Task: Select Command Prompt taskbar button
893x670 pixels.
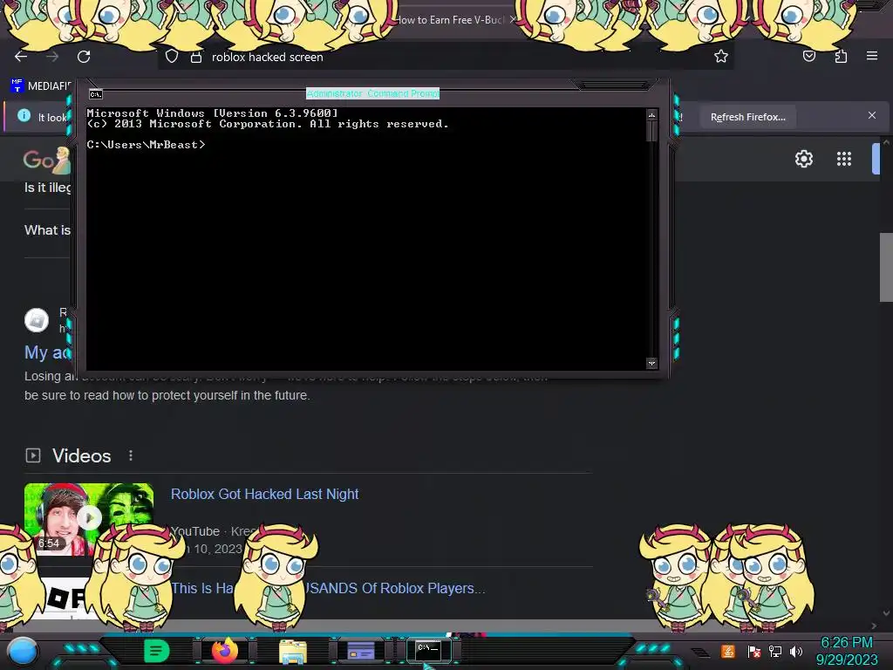Action: pyautogui.click(x=428, y=650)
